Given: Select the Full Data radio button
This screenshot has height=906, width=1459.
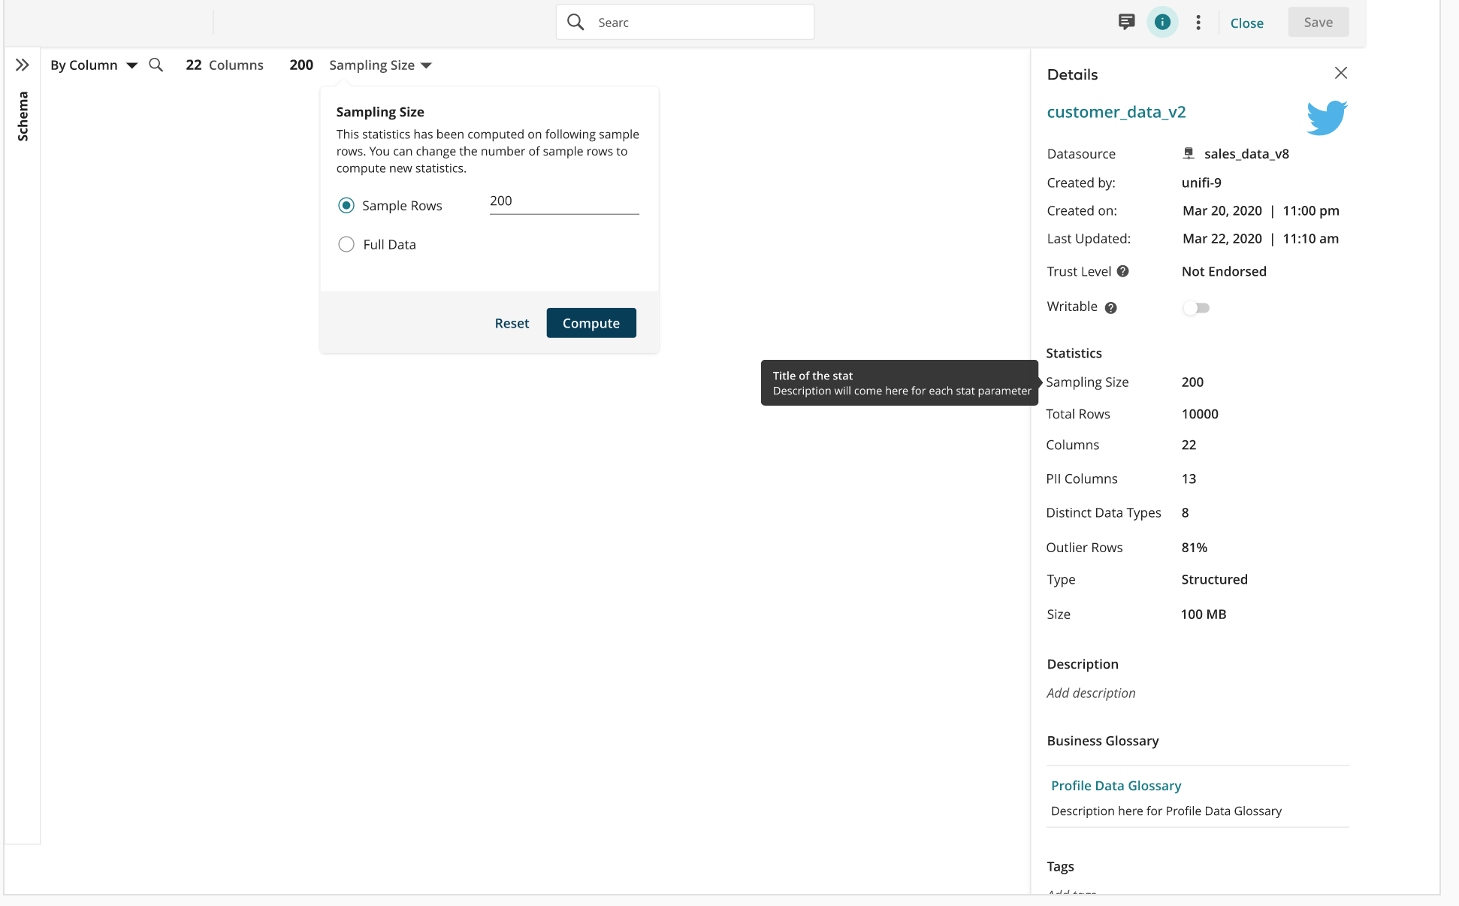Looking at the screenshot, I should [x=346, y=243].
